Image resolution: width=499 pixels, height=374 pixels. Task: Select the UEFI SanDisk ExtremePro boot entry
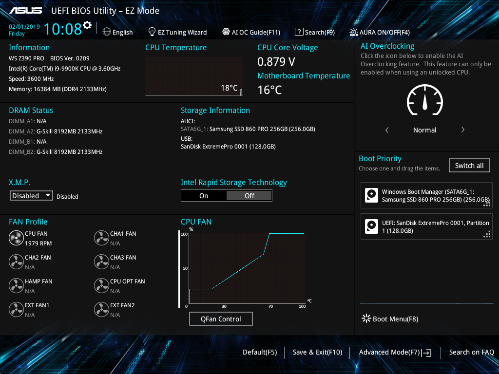click(x=426, y=226)
